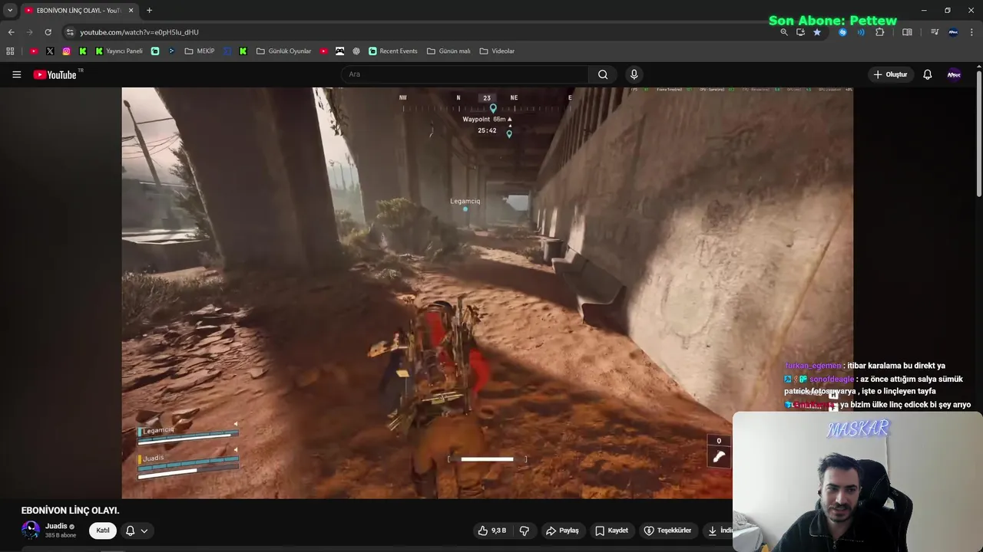983x552 pixels.
Task: Open site information icon in address bar
Action: (x=70, y=32)
